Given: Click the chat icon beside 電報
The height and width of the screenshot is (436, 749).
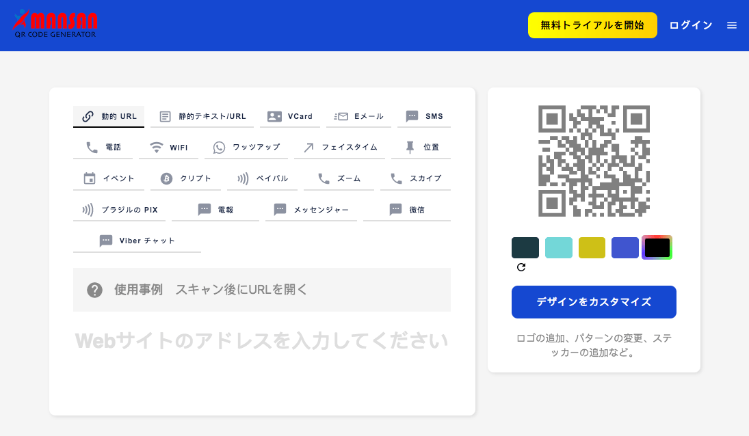Looking at the screenshot, I should click(x=205, y=209).
